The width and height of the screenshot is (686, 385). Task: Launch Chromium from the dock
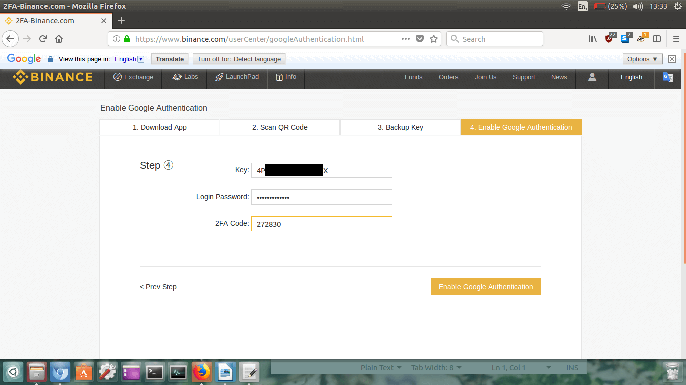(x=60, y=372)
